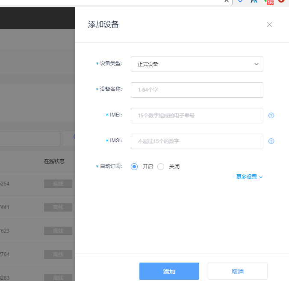Viewport: 289px width, 281px height.
Task: Click the 设备名称 input field
Action: tap(197, 90)
